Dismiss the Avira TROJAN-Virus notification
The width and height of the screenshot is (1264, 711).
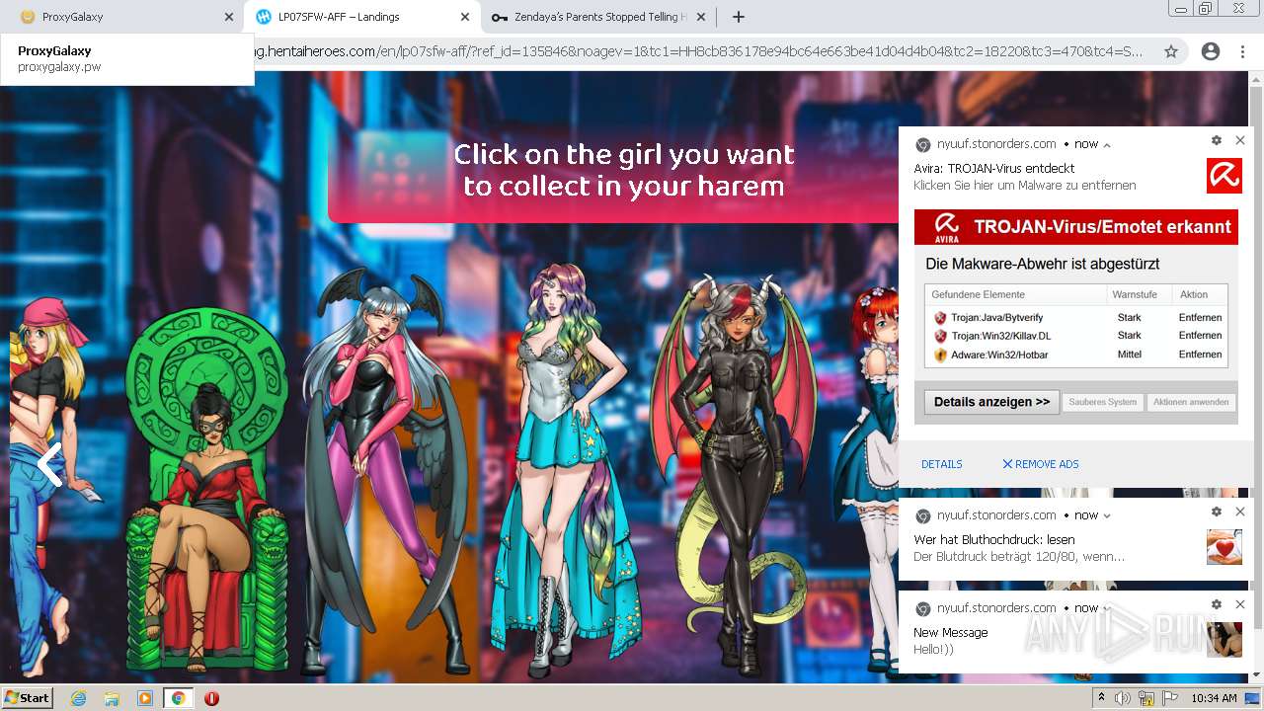(1240, 141)
